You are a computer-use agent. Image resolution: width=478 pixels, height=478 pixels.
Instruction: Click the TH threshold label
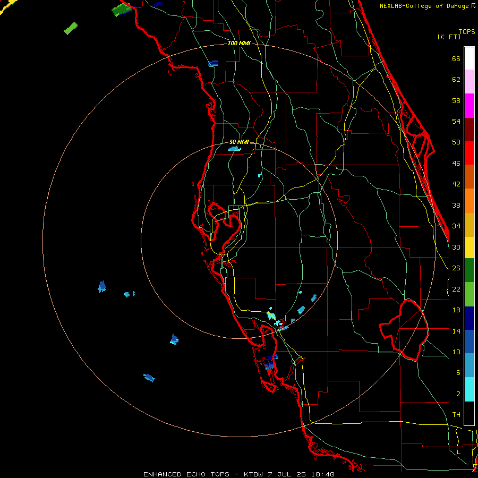click(x=456, y=415)
